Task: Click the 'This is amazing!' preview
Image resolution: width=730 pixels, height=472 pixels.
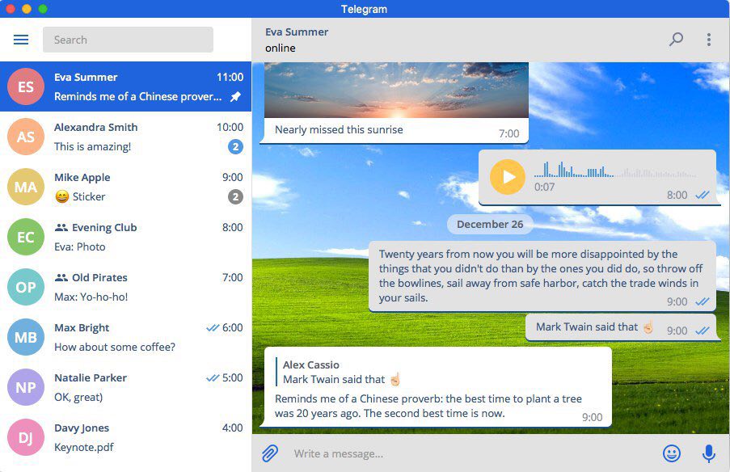Action: click(92, 146)
